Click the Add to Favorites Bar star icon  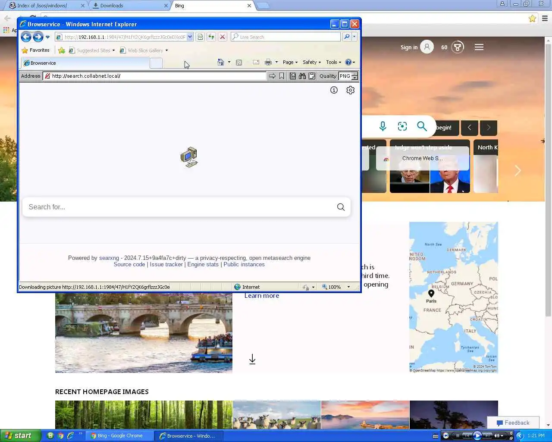[x=62, y=51]
